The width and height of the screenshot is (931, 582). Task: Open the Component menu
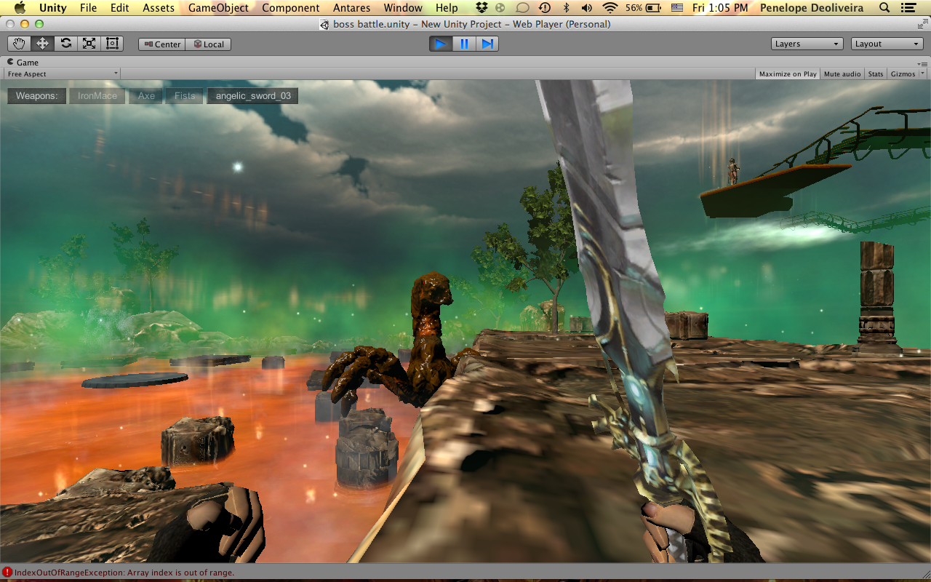tap(291, 8)
